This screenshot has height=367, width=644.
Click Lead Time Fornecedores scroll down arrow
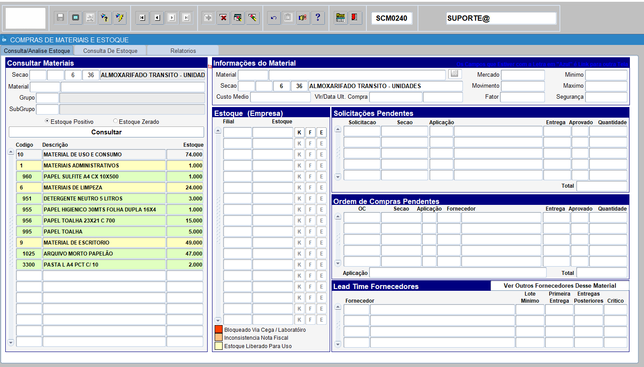coord(338,344)
